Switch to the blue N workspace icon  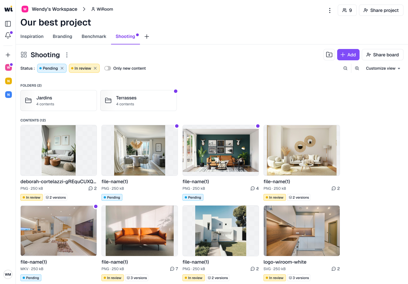point(8,95)
